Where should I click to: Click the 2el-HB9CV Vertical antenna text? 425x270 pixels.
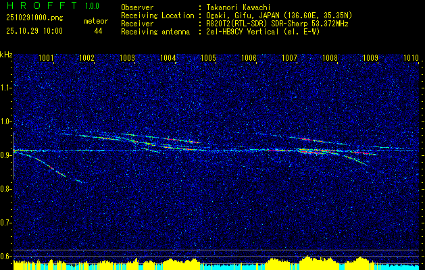(263, 32)
